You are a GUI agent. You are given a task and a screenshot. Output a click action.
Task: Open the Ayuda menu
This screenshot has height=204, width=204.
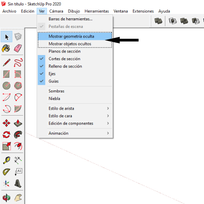tap(164, 11)
